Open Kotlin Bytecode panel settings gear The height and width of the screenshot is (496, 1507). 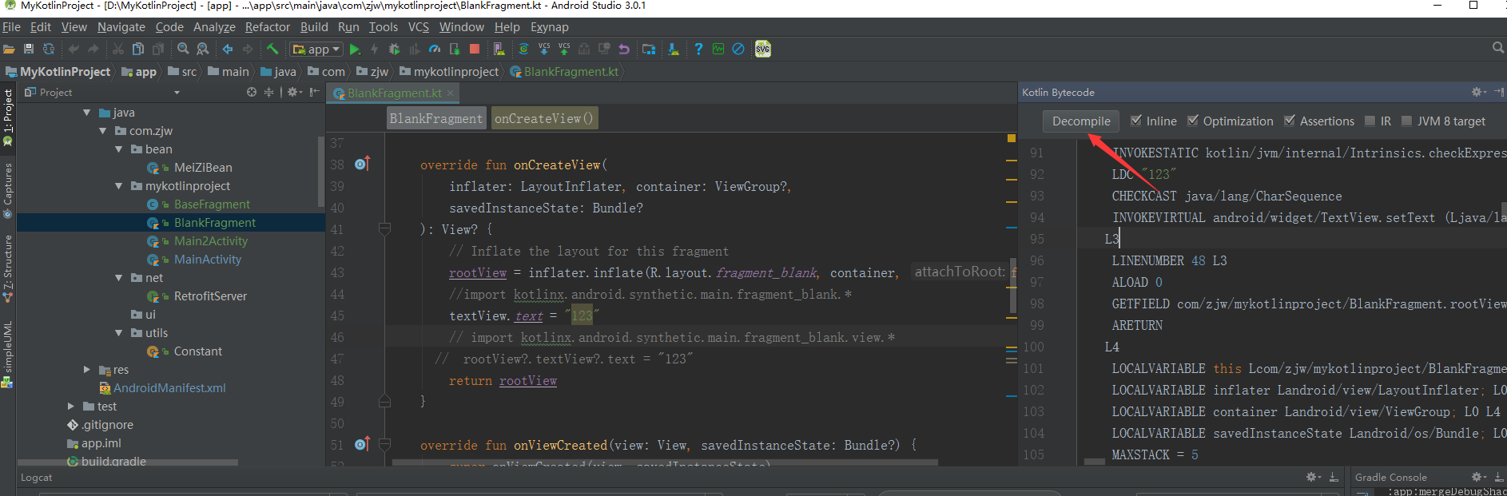click(1478, 92)
